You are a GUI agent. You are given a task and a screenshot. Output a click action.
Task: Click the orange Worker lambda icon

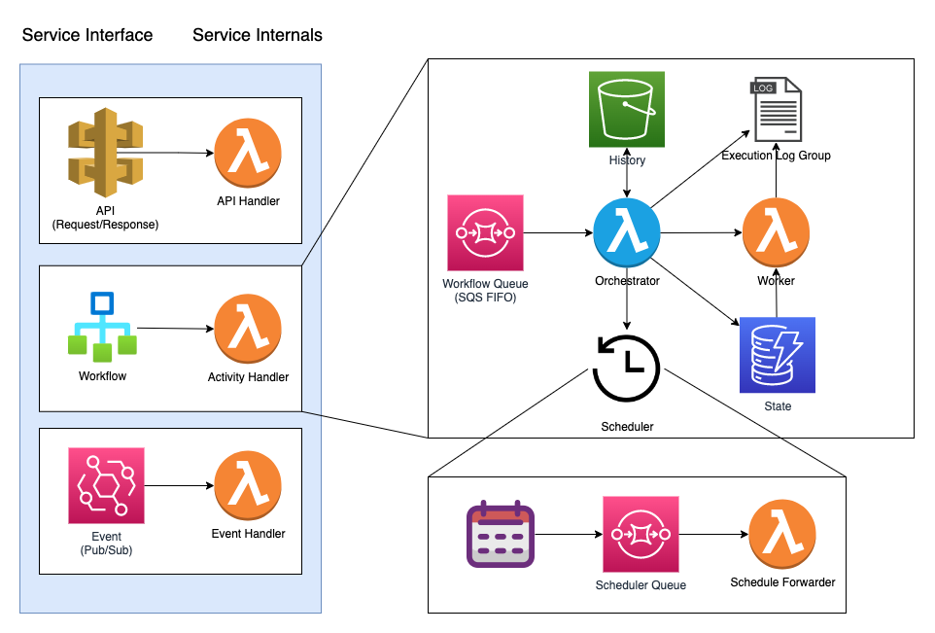point(776,233)
